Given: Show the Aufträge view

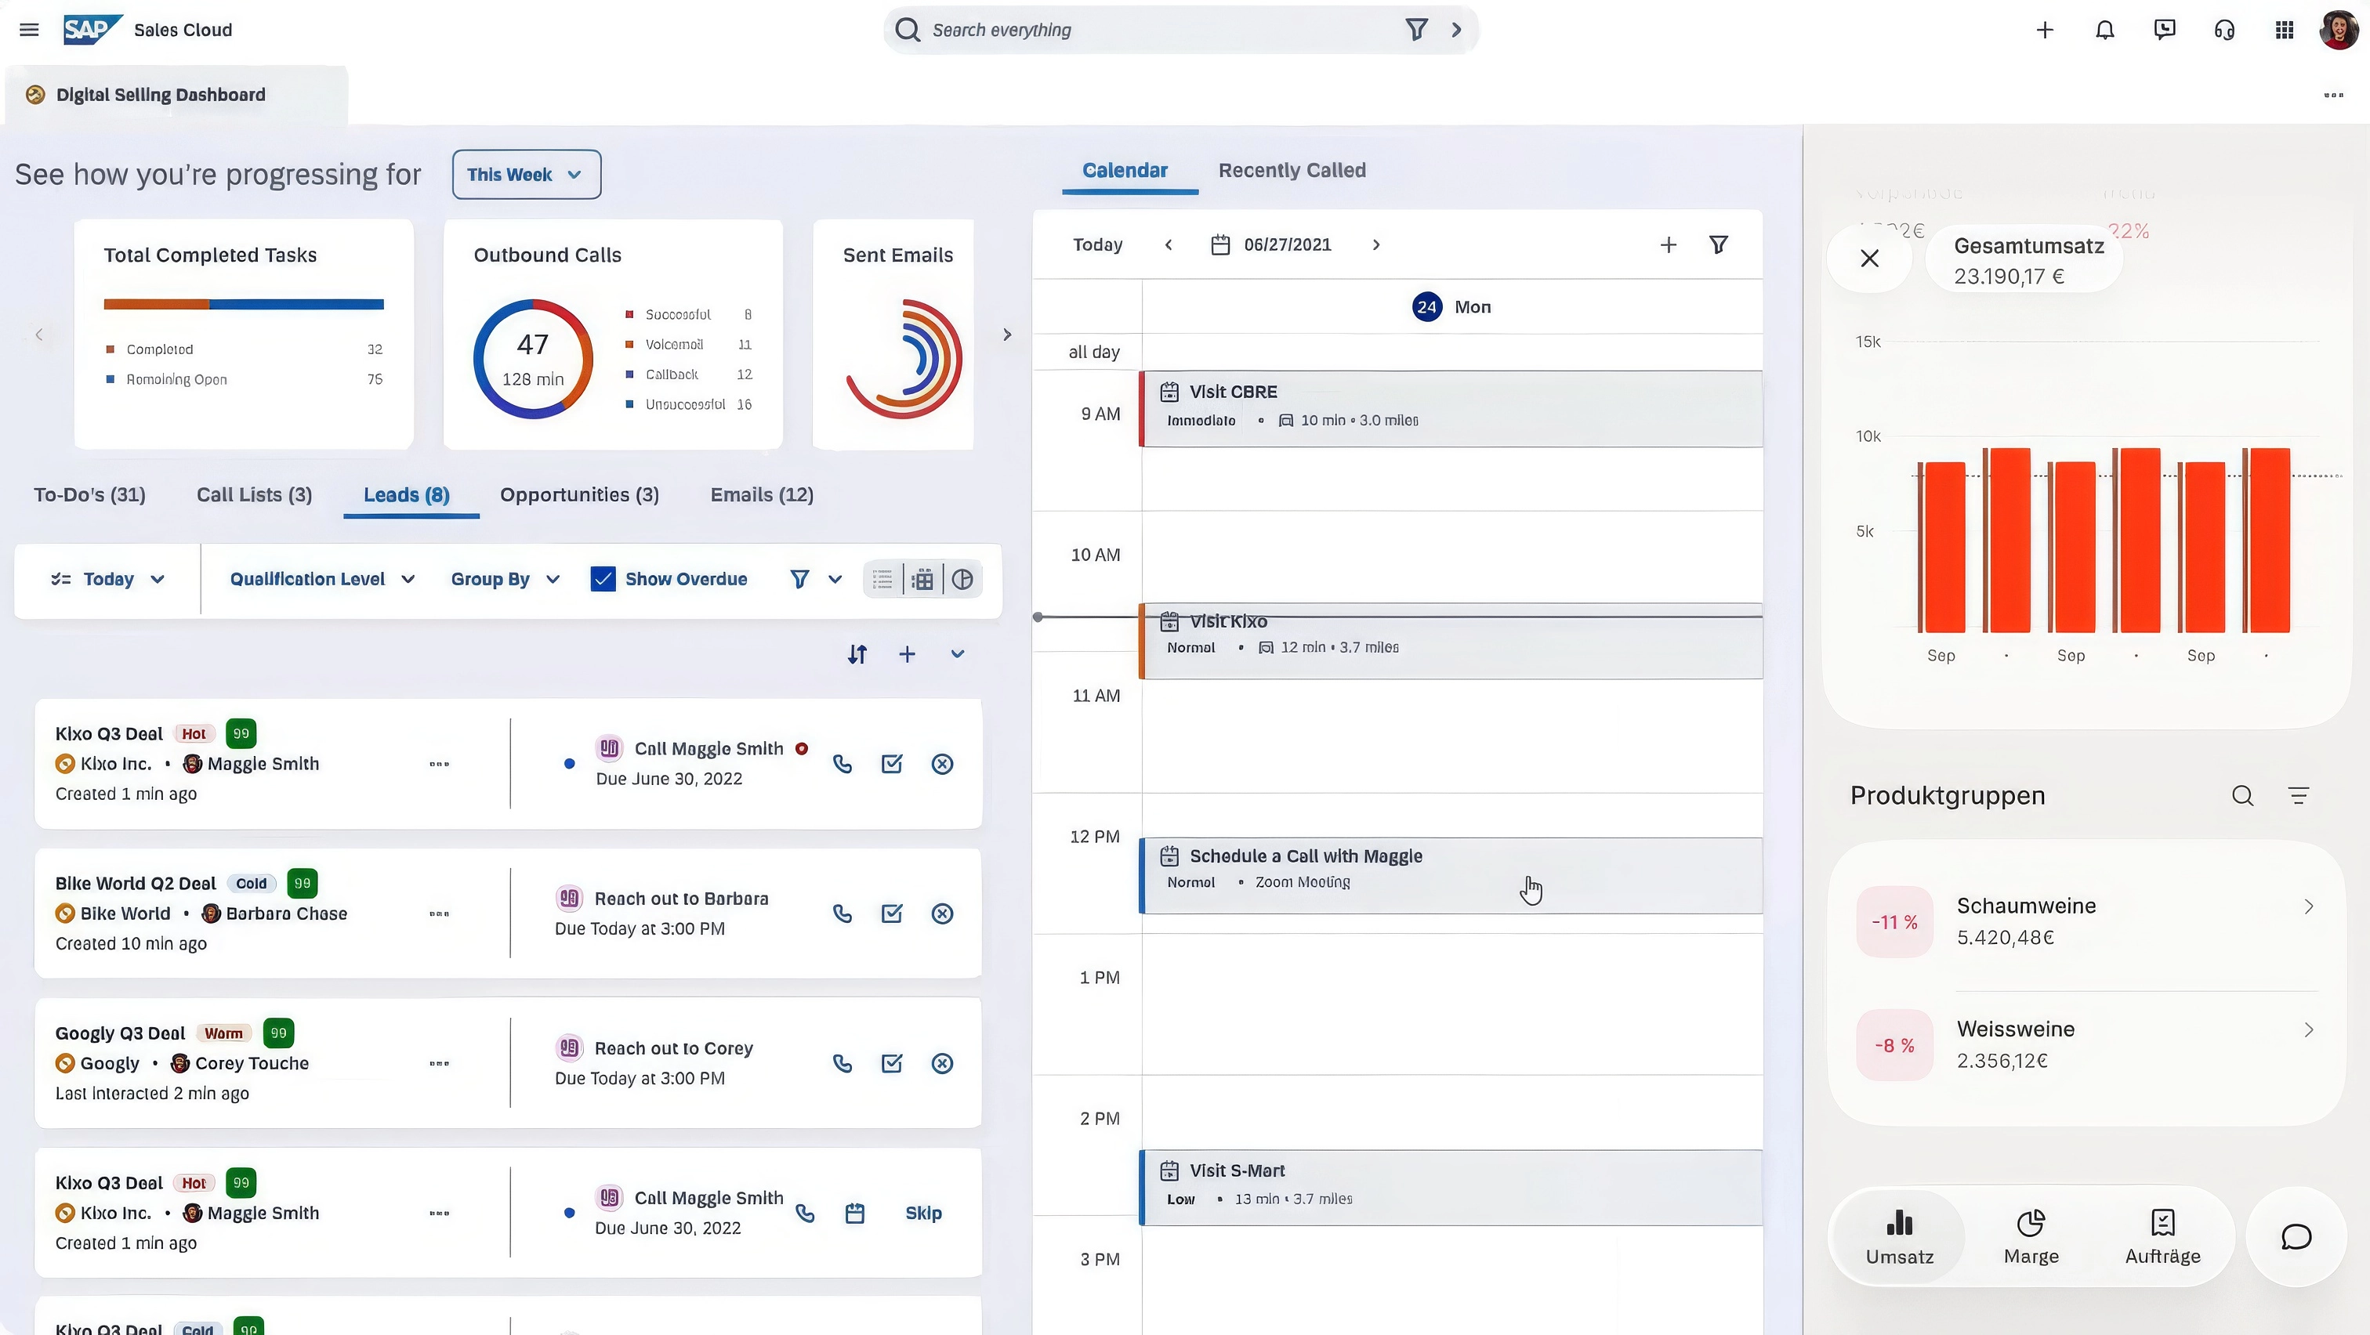Looking at the screenshot, I should coord(2163,1236).
